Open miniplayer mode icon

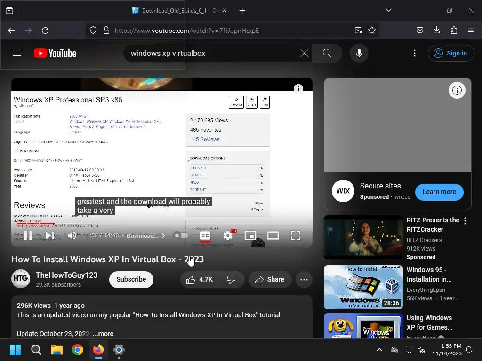click(x=250, y=235)
